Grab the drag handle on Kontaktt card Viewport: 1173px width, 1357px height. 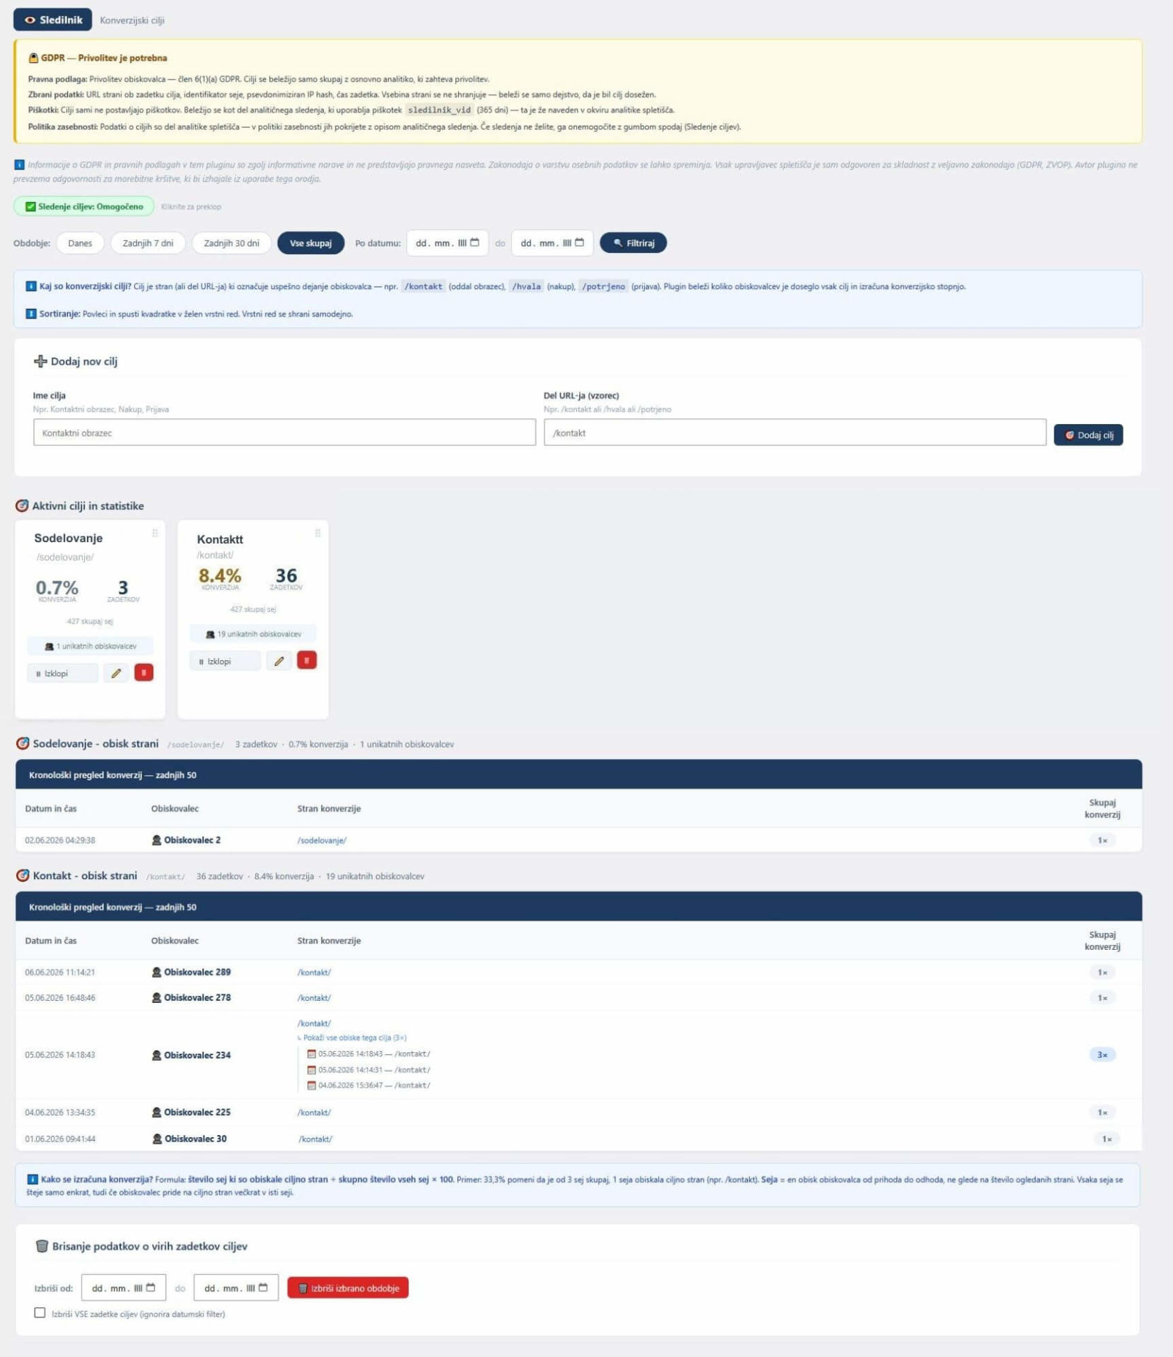(317, 534)
